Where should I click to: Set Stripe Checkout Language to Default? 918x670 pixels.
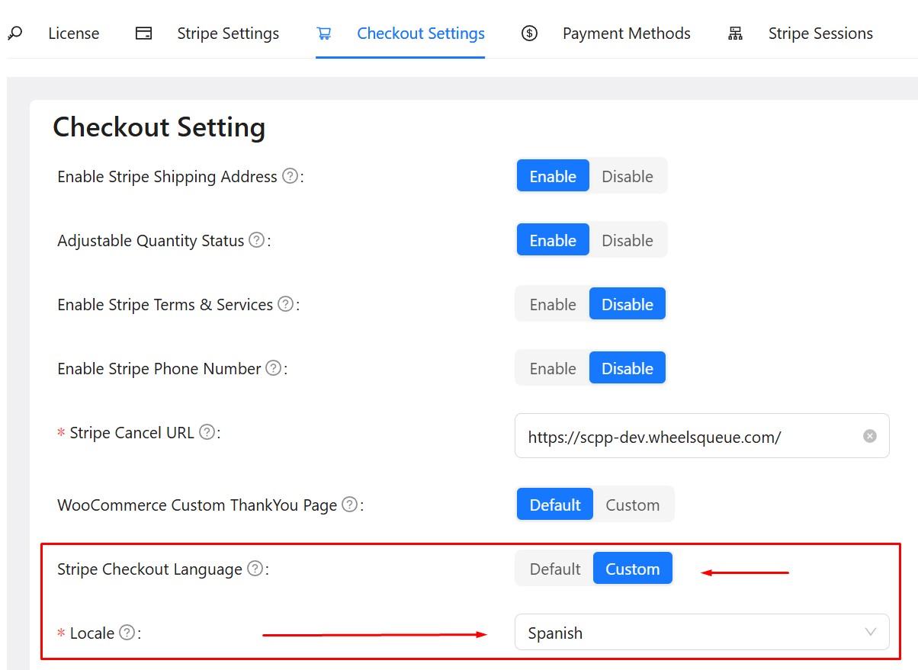click(555, 569)
